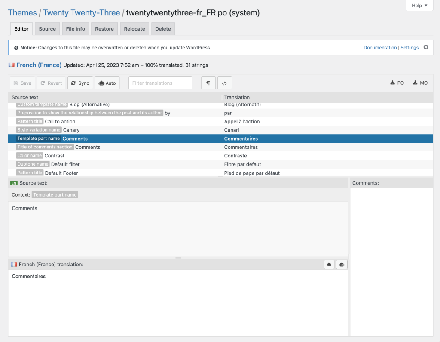Switch to the Source tab

tap(47, 29)
